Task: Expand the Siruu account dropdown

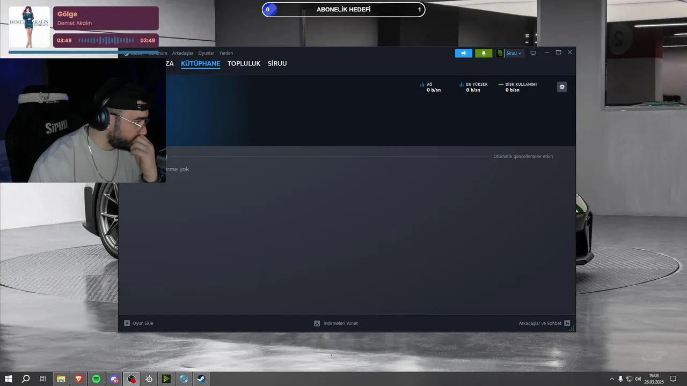Action: [514, 53]
